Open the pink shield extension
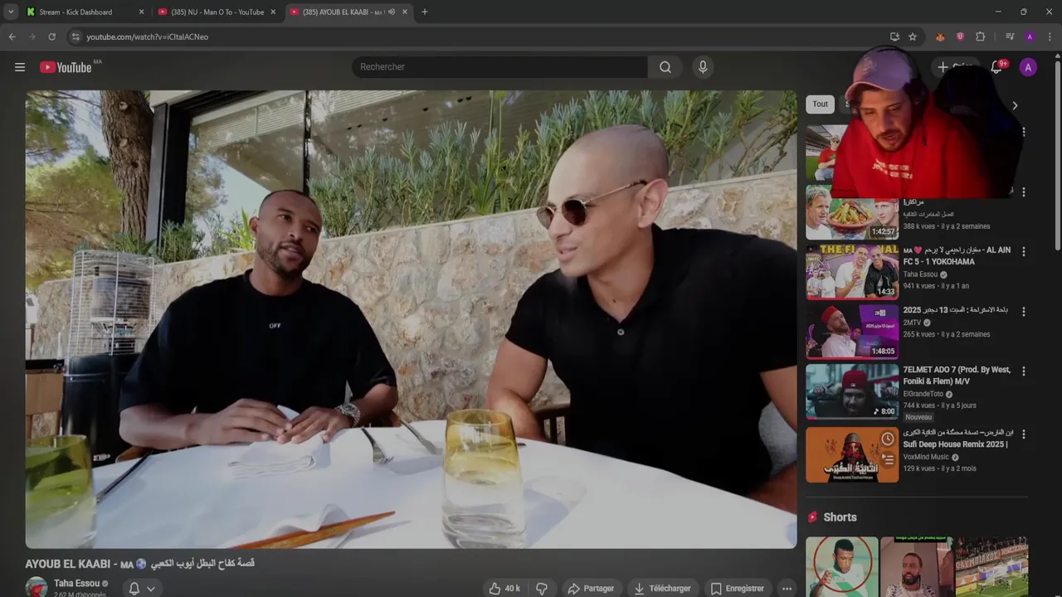This screenshot has width=1062, height=597. tap(960, 36)
